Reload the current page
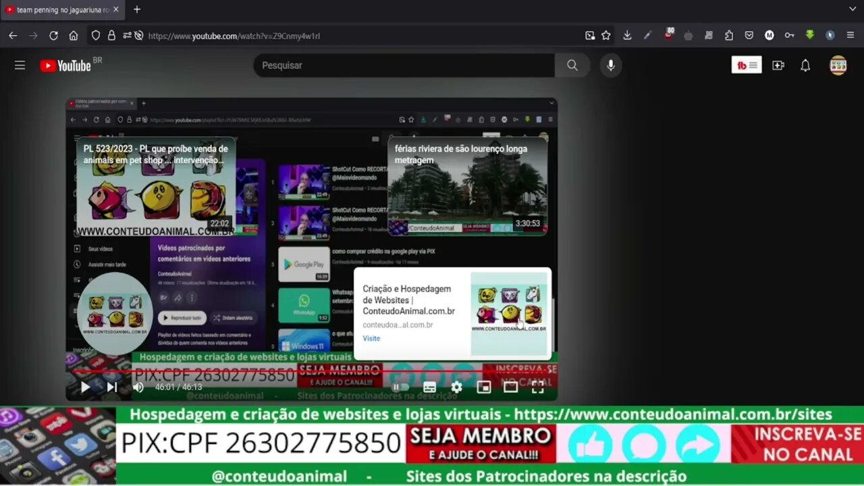Image resolution: width=864 pixels, height=486 pixels. [x=53, y=36]
